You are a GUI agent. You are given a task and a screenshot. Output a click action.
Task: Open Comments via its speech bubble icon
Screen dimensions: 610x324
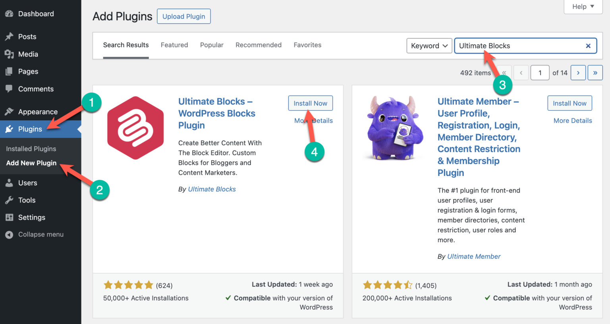[9, 89]
